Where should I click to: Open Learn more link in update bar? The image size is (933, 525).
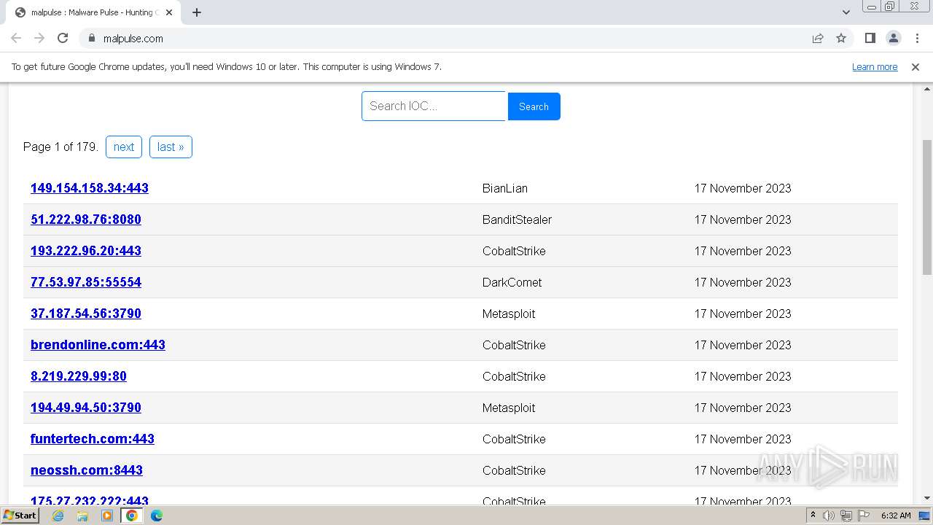[x=875, y=66]
